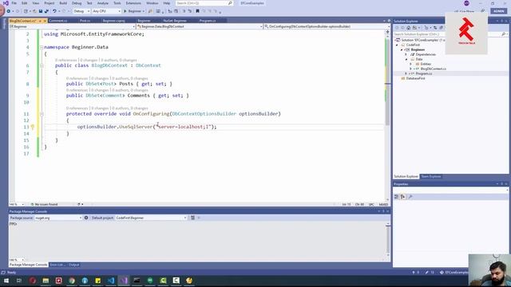
Task: Select the Solution 'EFCoreExamples' node
Action: [x=423, y=40]
